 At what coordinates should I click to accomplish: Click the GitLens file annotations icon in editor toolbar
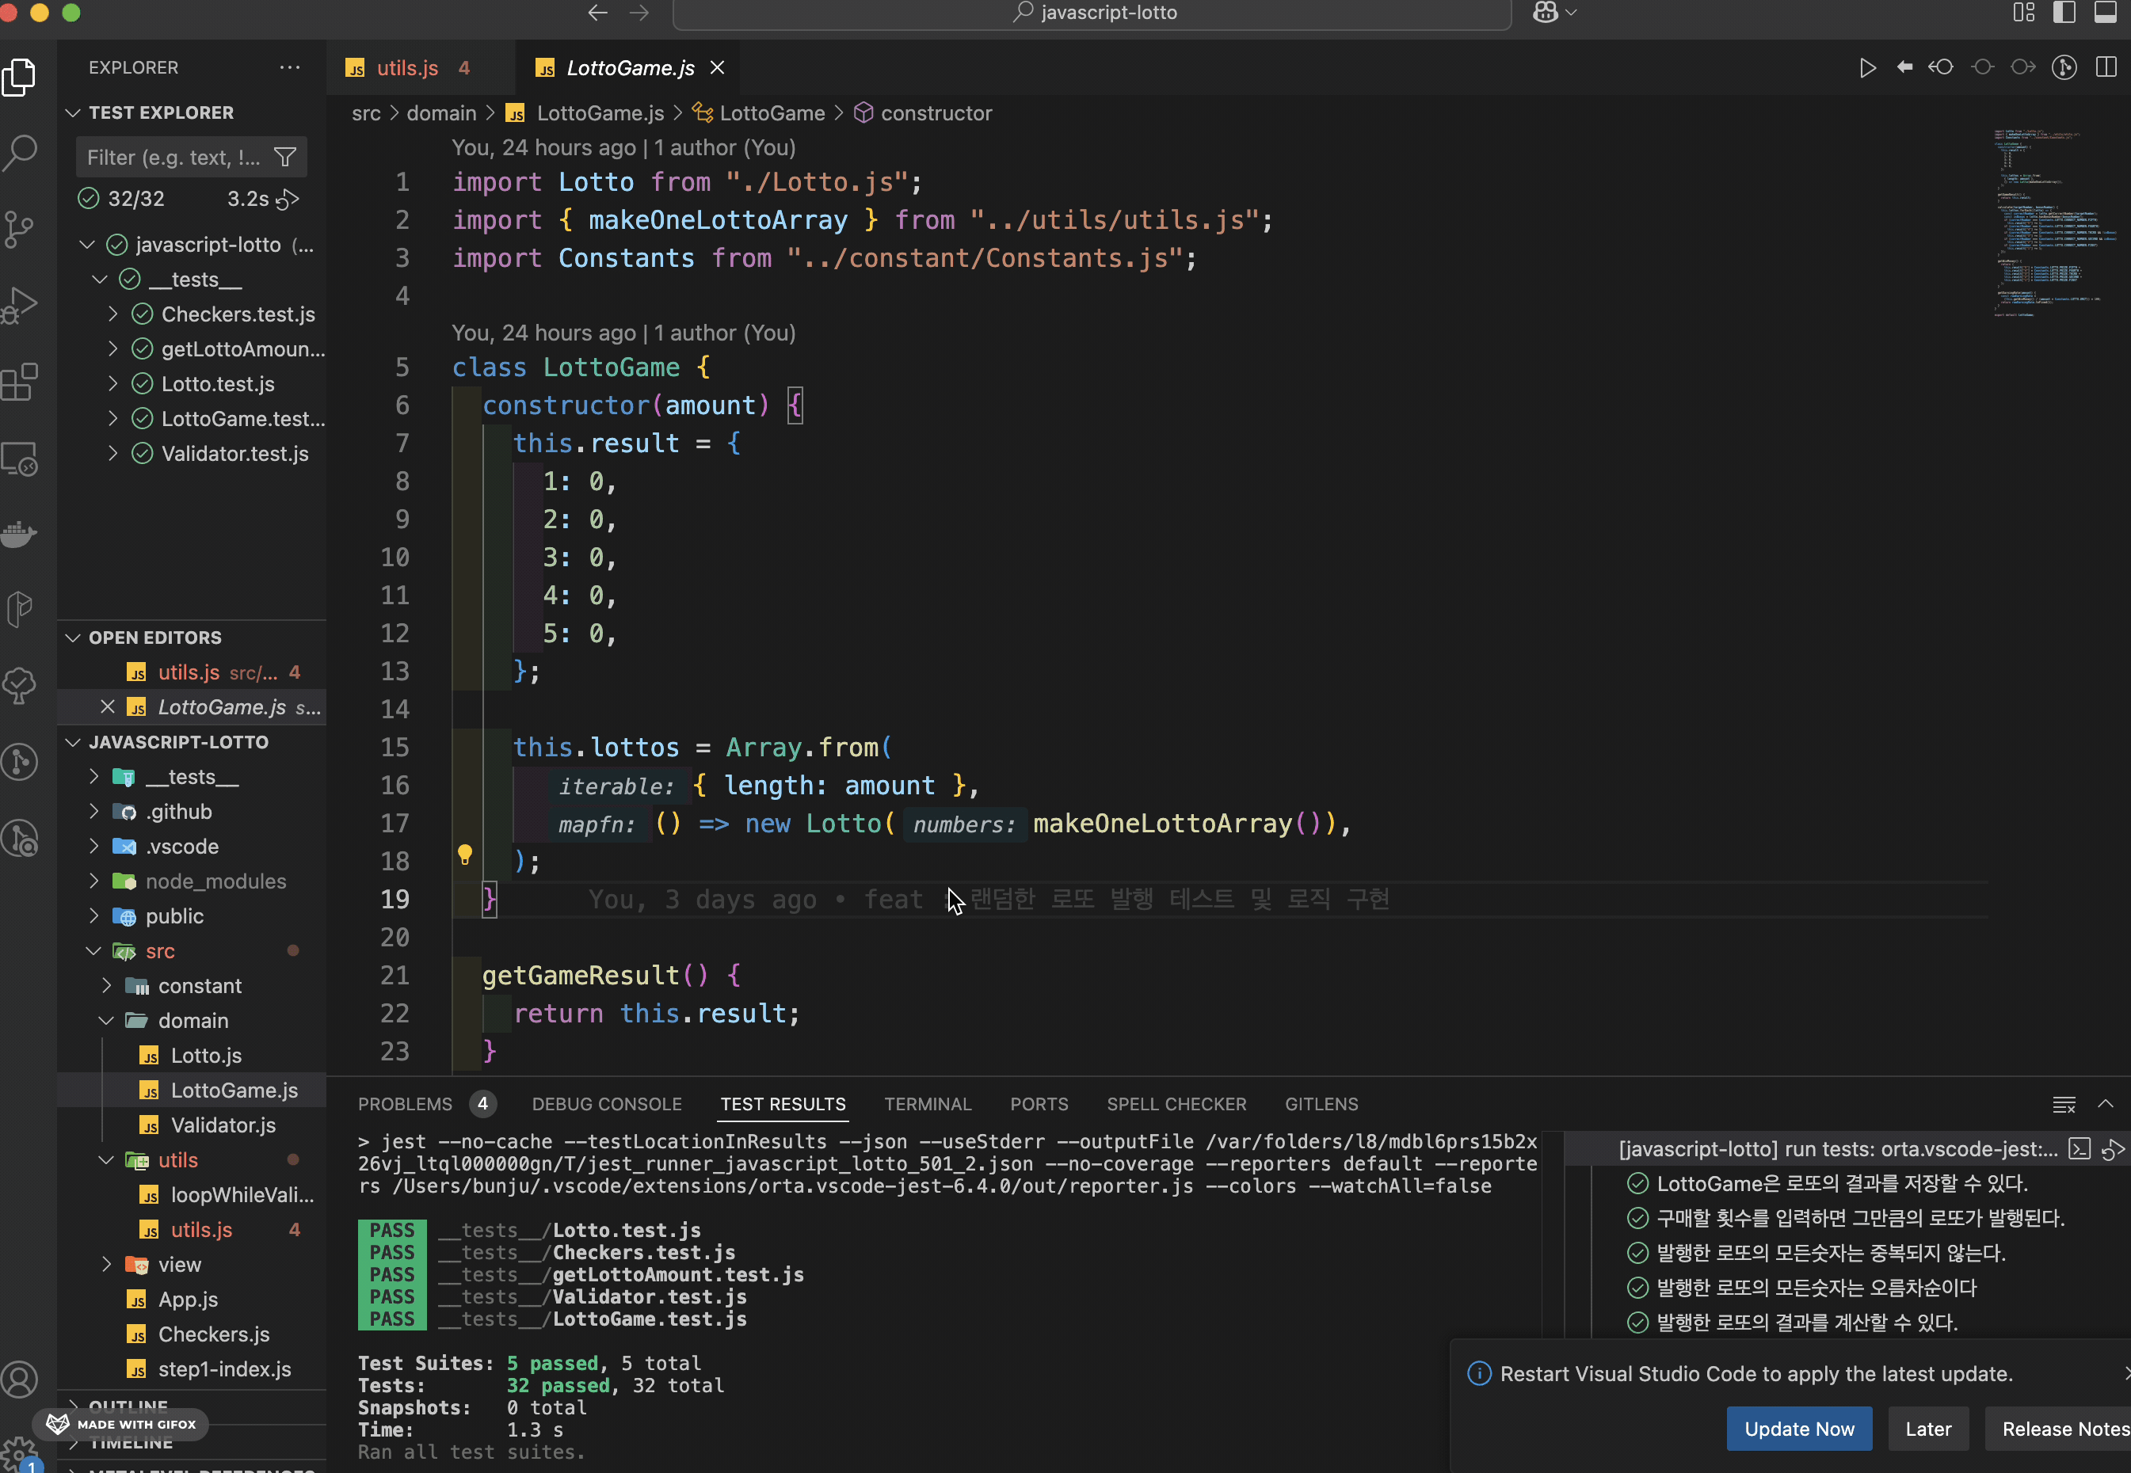(2064, 67)
